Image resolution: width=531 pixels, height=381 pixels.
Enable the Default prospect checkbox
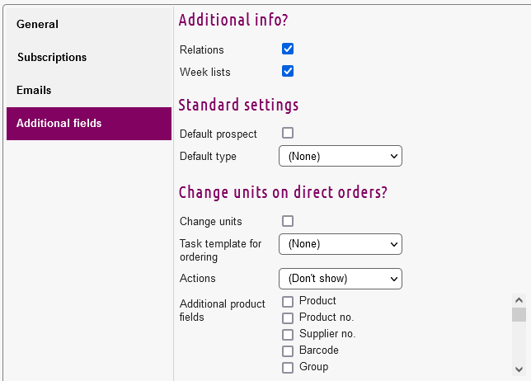click(x=288, y=133)
